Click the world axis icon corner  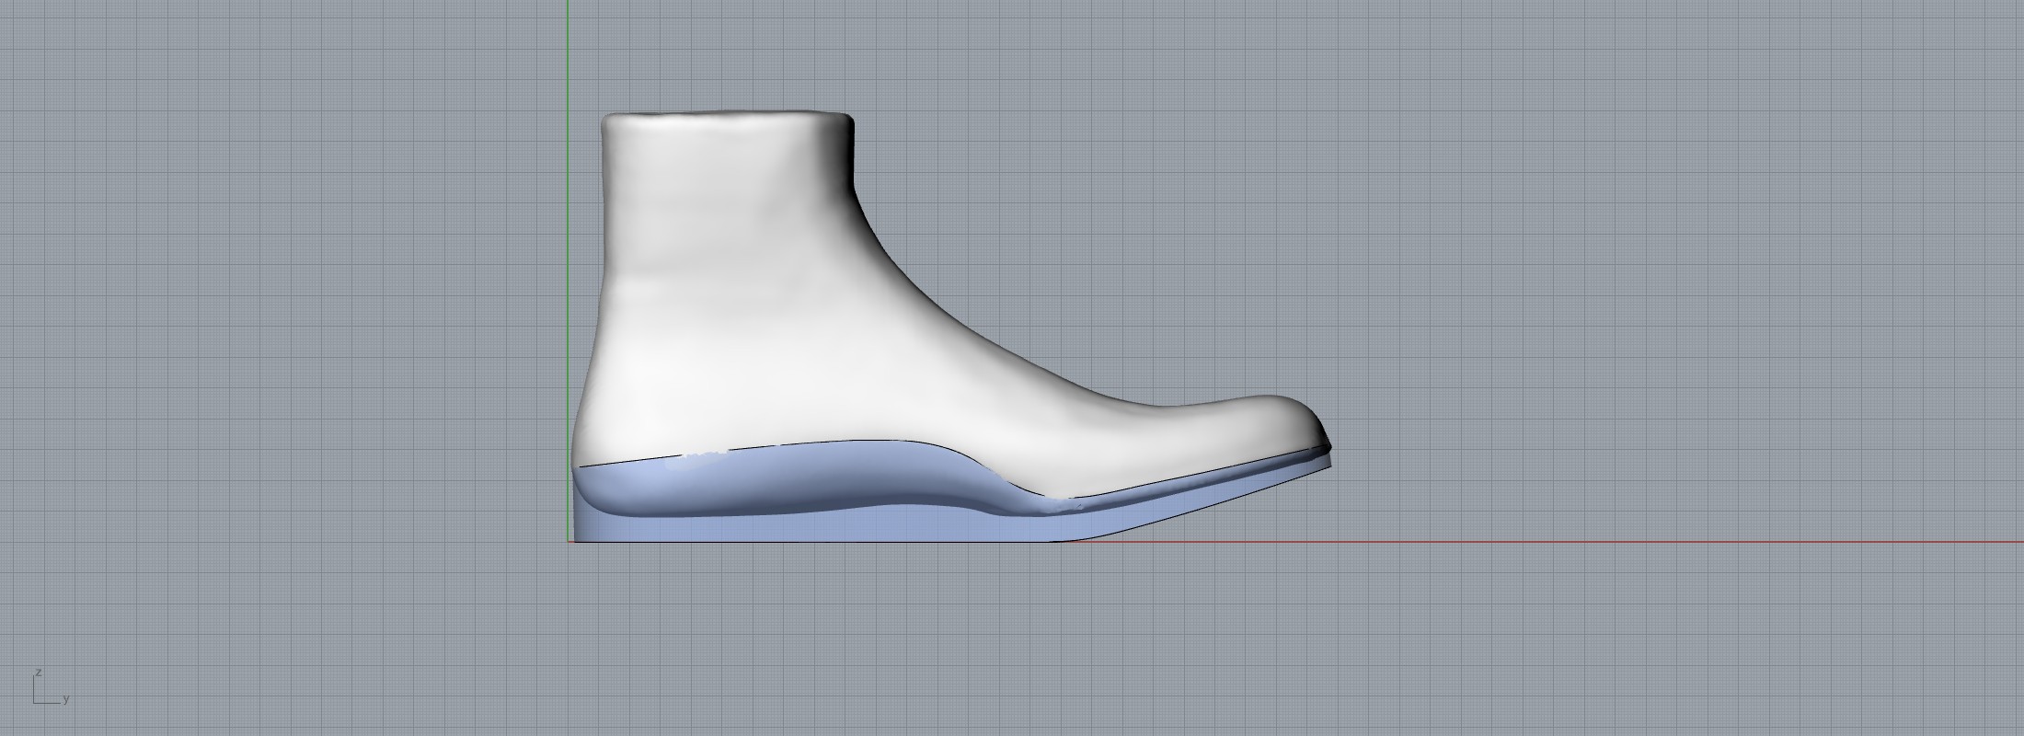pos(35,702)
